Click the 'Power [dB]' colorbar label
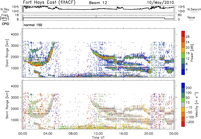 point(192,53)
